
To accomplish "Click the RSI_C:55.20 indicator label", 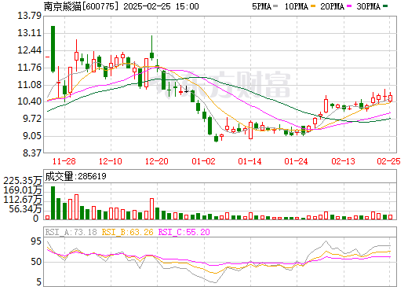I will point(184,232).
